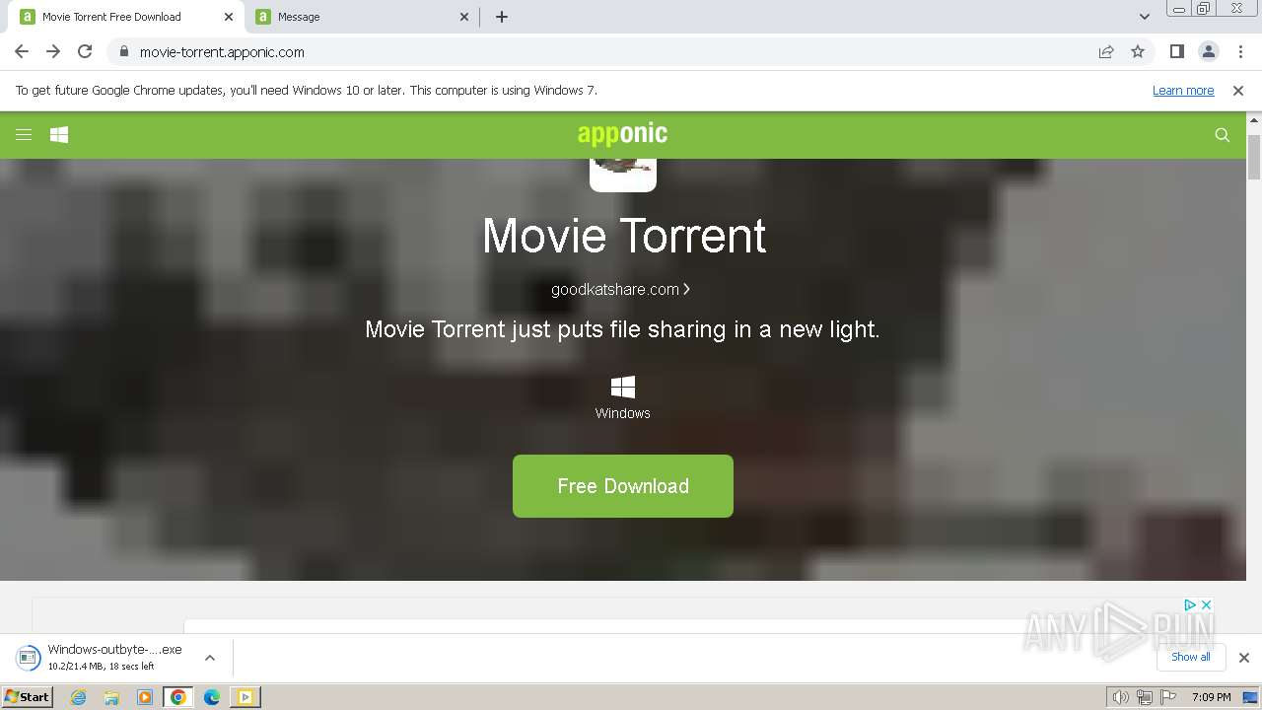Close the advertisement with the X
Viewport: 1262px width, 710px height.
[x=1206, y=604]
